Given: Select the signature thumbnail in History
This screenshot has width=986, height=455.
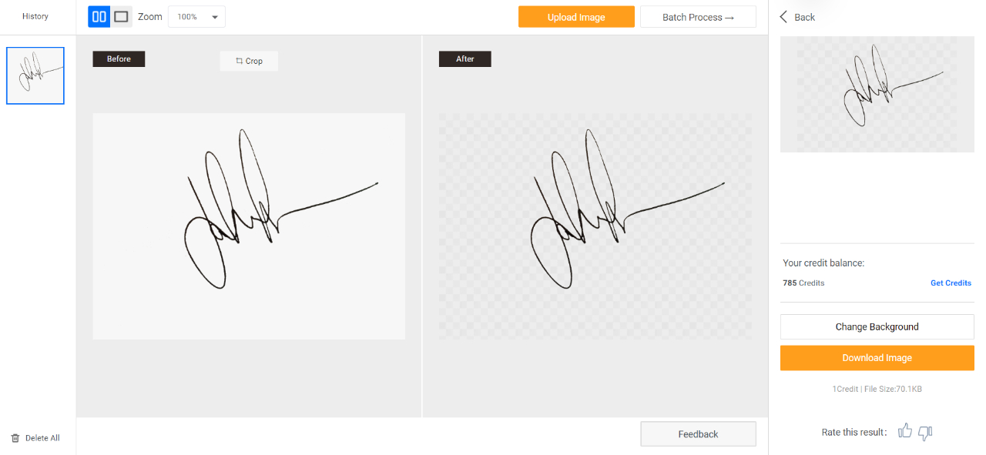Looking at the screenshot, I should tap(35, 75).
